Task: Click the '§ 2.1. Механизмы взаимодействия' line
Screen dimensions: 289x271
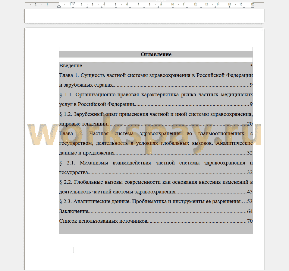Action: pos(156,163)
